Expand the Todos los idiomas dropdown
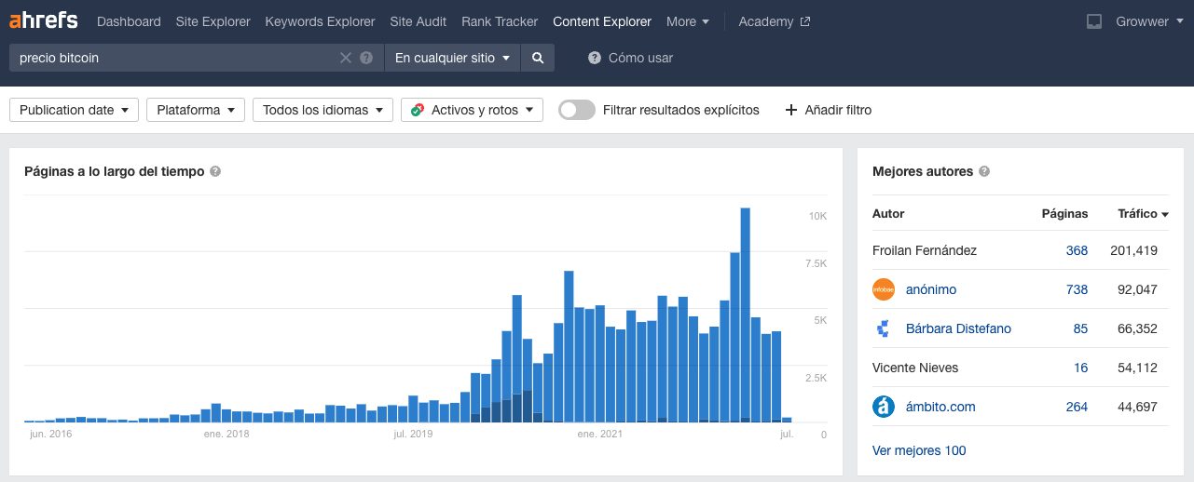1194x482 pixels. (x=321, y=110)
